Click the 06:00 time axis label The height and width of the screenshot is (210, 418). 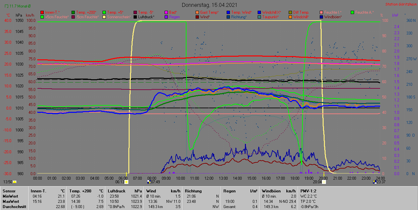click(123, 178)
